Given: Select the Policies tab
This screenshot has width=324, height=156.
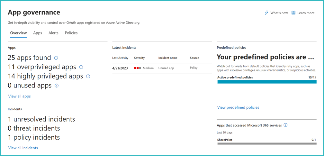Looking at the screenshot, I should point(71,33).
